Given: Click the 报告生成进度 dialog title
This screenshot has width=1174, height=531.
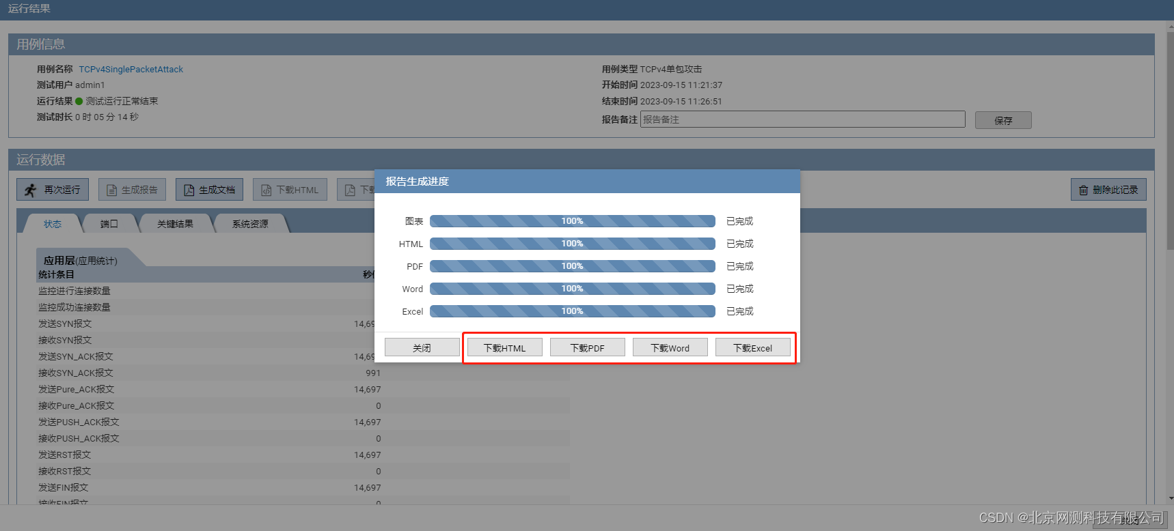Looking at the screenshot, I should coord(417,182).
